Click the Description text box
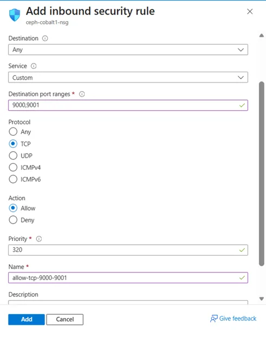This screenshot has width=266, height=337. coord(128,302)
